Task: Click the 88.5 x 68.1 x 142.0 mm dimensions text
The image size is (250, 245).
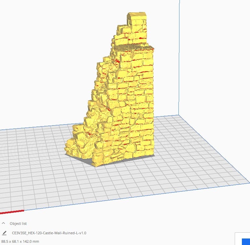Action: 20,241
